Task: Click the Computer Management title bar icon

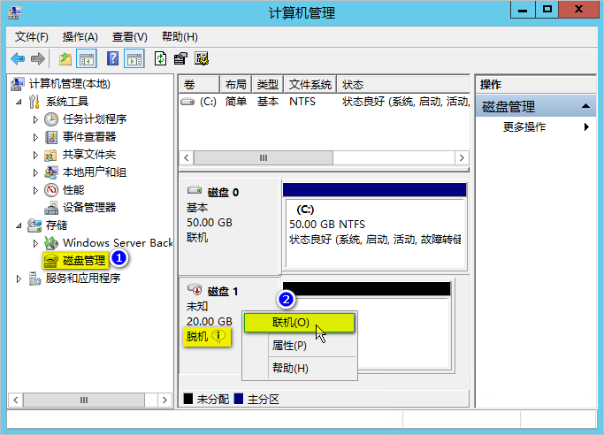Action: 14,12
